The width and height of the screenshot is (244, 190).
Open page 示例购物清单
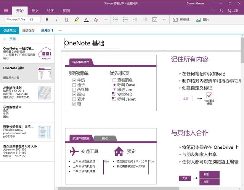[x=27, y=112]
